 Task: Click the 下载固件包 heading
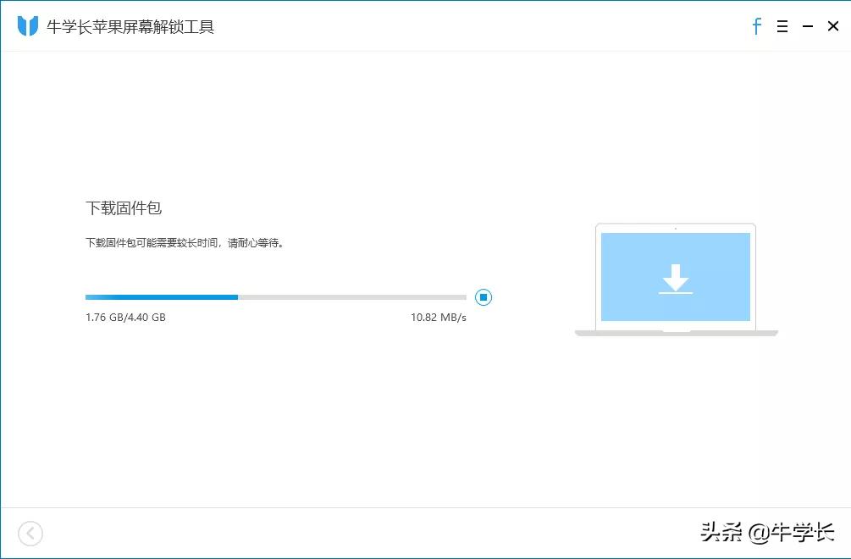(x=124, y=208)
